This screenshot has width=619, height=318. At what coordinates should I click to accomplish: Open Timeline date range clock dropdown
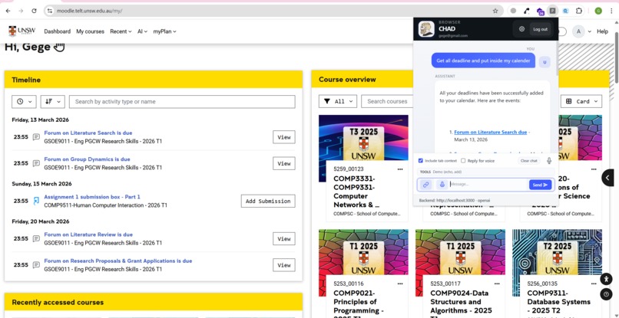(x=24, y=102)
